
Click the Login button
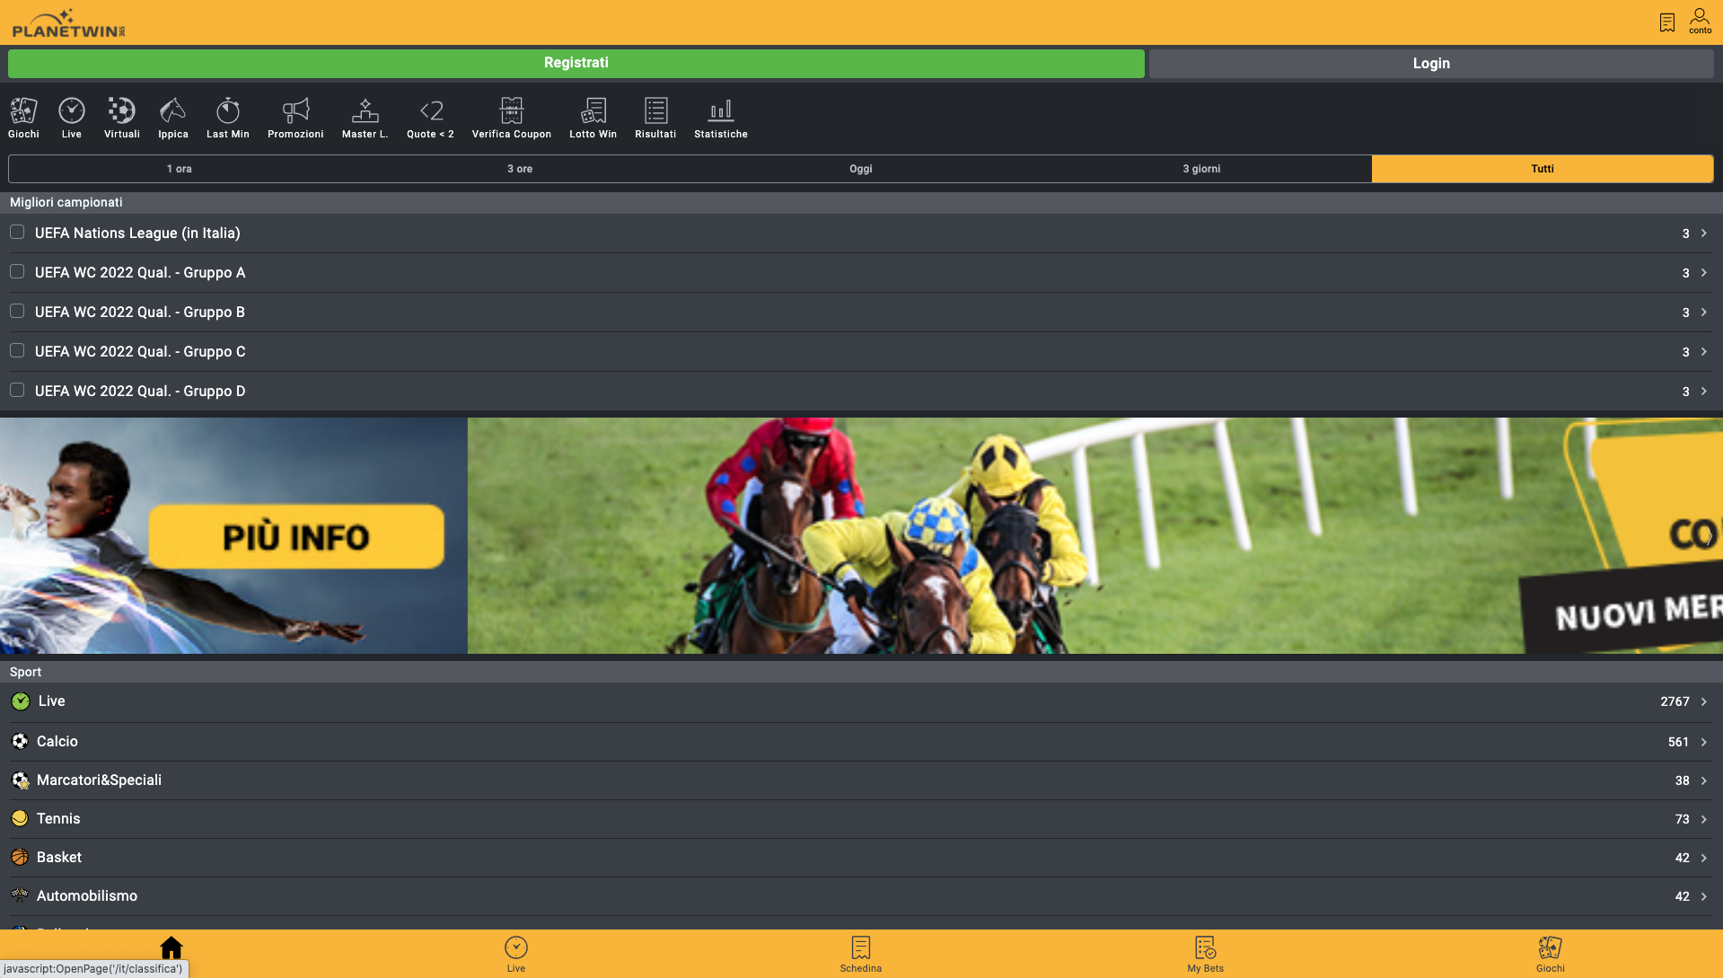point(1431,63)
